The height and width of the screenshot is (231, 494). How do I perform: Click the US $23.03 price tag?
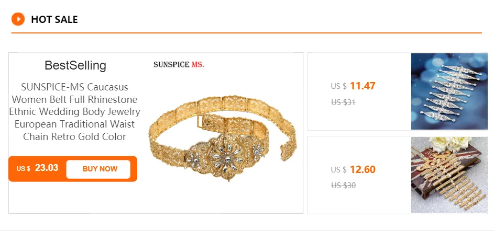click(x=37, y=168)
